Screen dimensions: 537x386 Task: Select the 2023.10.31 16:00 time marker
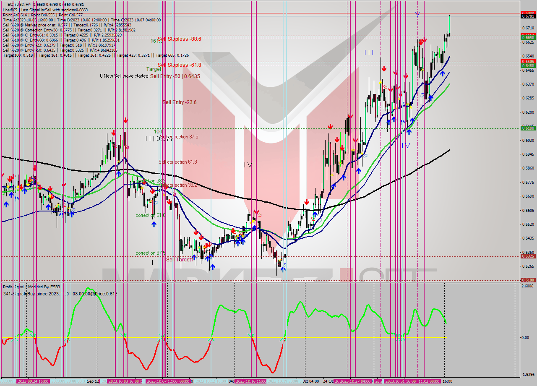(401, 381)
